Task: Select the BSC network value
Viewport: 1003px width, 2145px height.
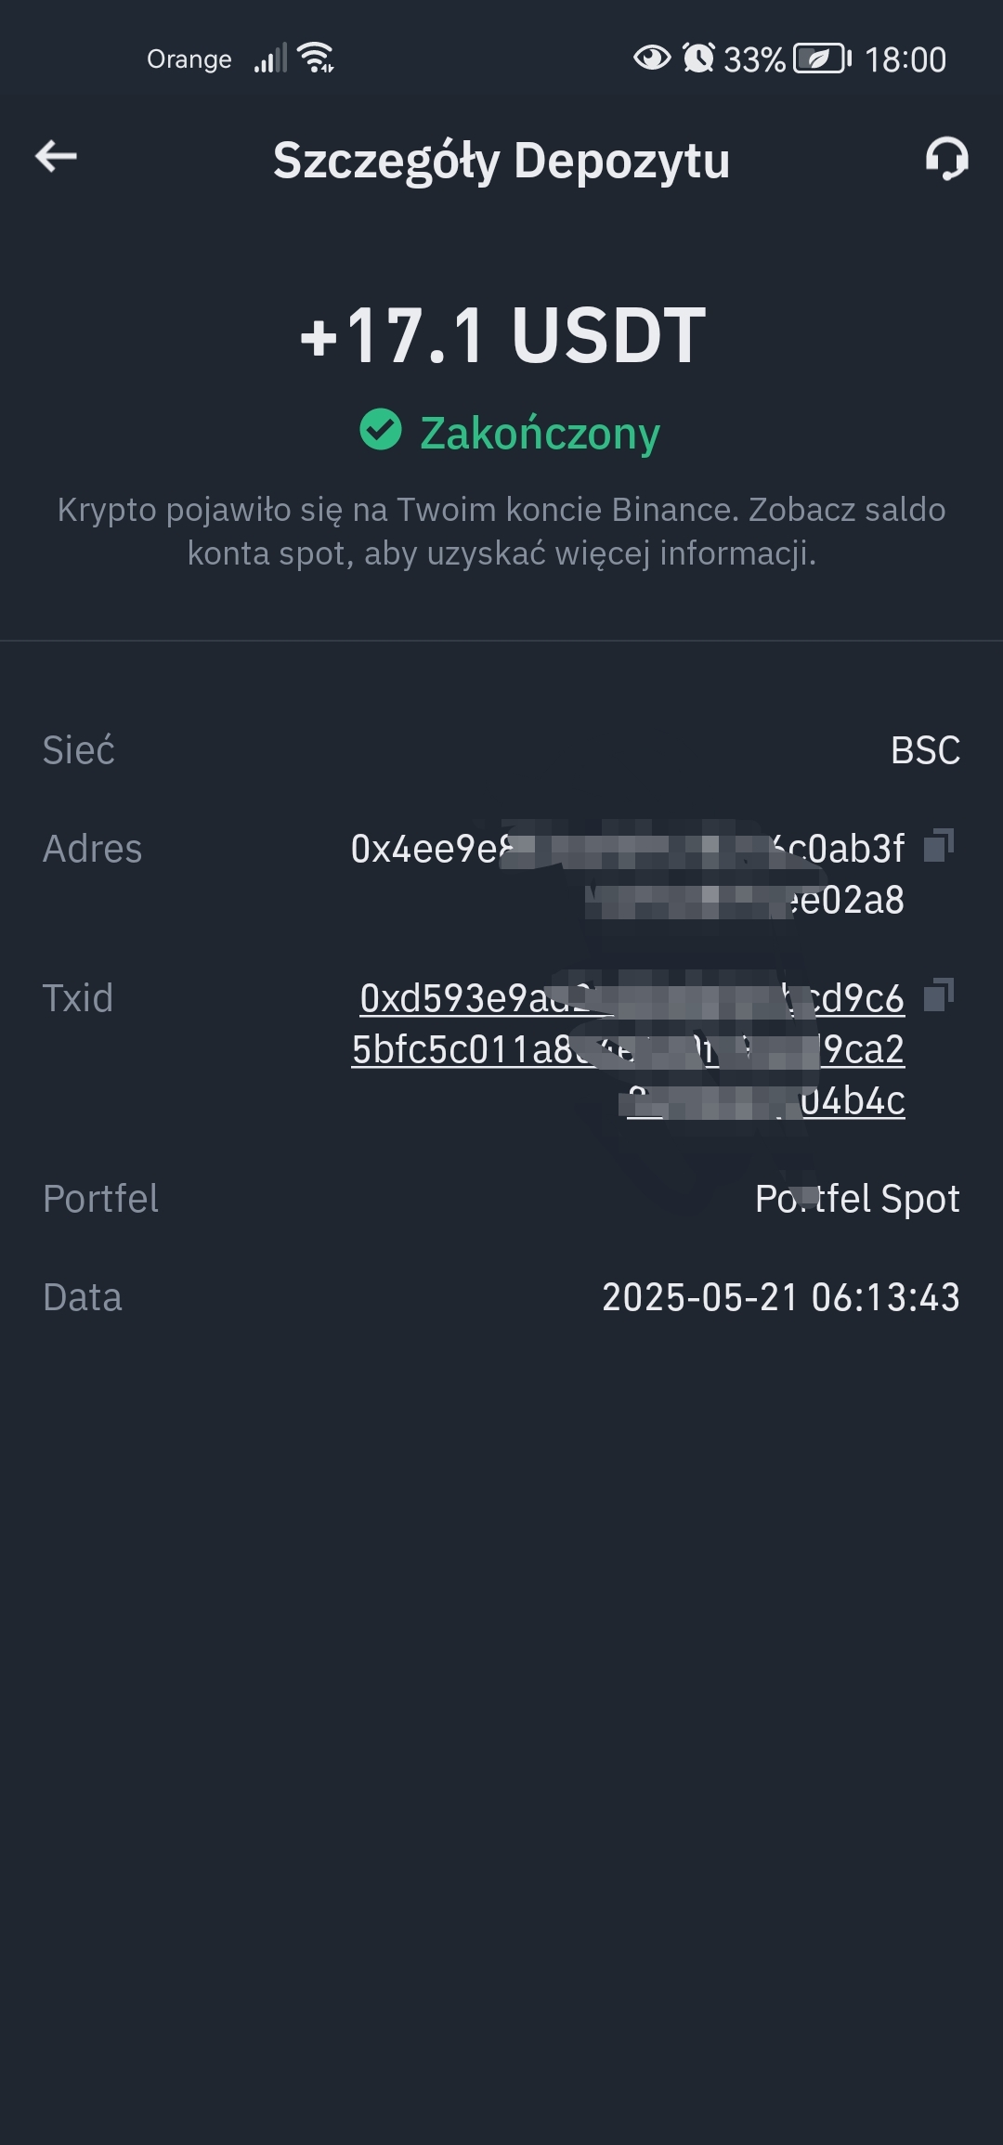Action: (x=925, y=750)
